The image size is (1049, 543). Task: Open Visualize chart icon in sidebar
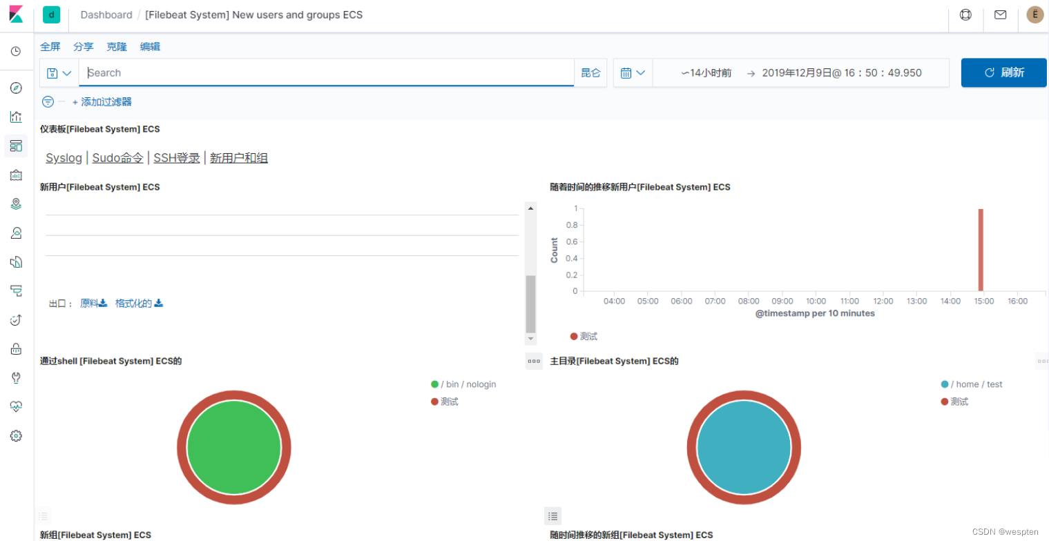tap(16, 117)
